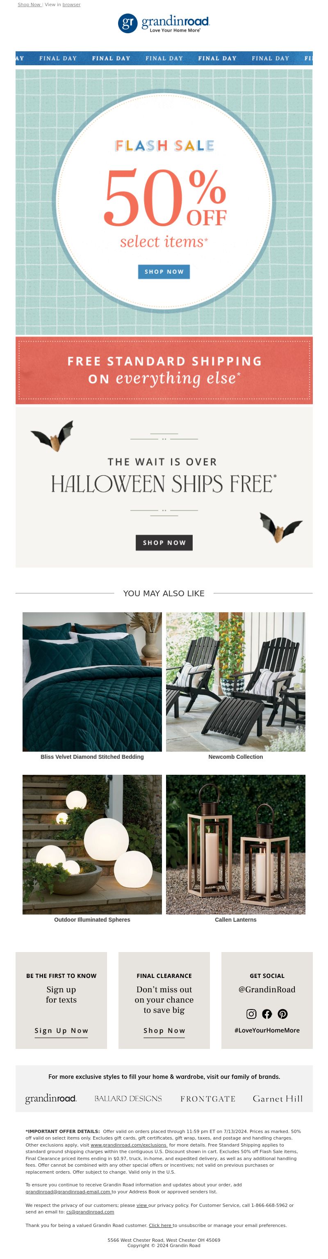The image size is (328, 1259).
Task: Open the Callen Lanterns product image
Action: click(236, 845)
